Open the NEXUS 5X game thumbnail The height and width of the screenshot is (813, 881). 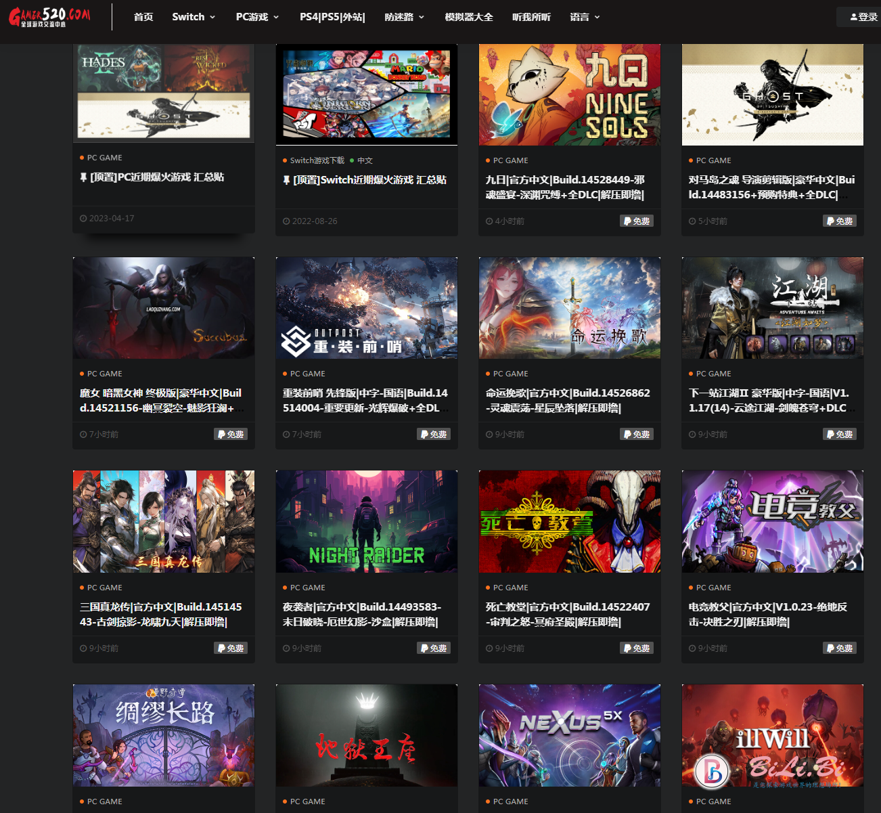(x=569, y=734)
